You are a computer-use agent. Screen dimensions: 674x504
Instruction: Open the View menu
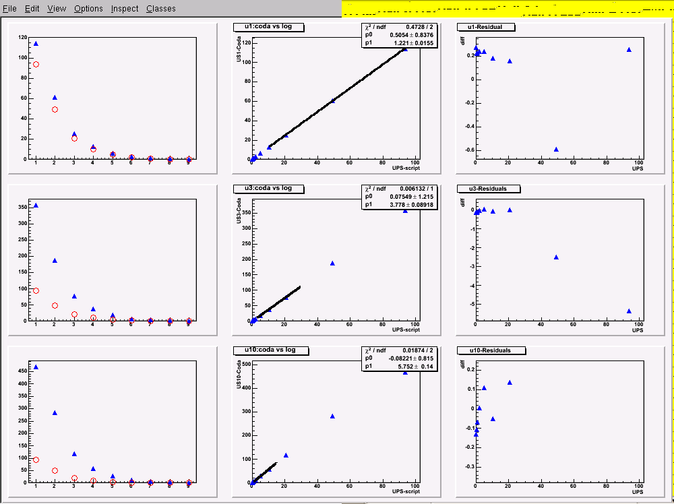point(57,9)
